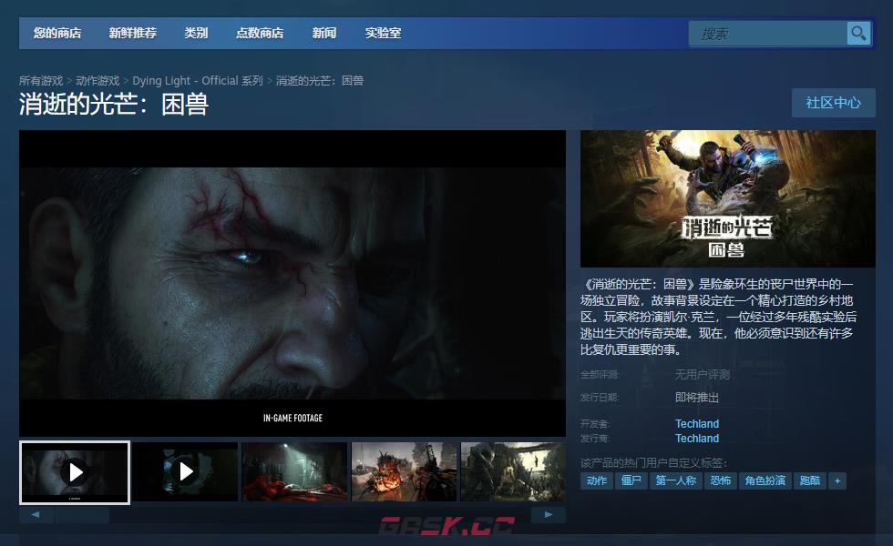Open Dying Light - Official 系列 breadcrumb

tap(198, 81)
